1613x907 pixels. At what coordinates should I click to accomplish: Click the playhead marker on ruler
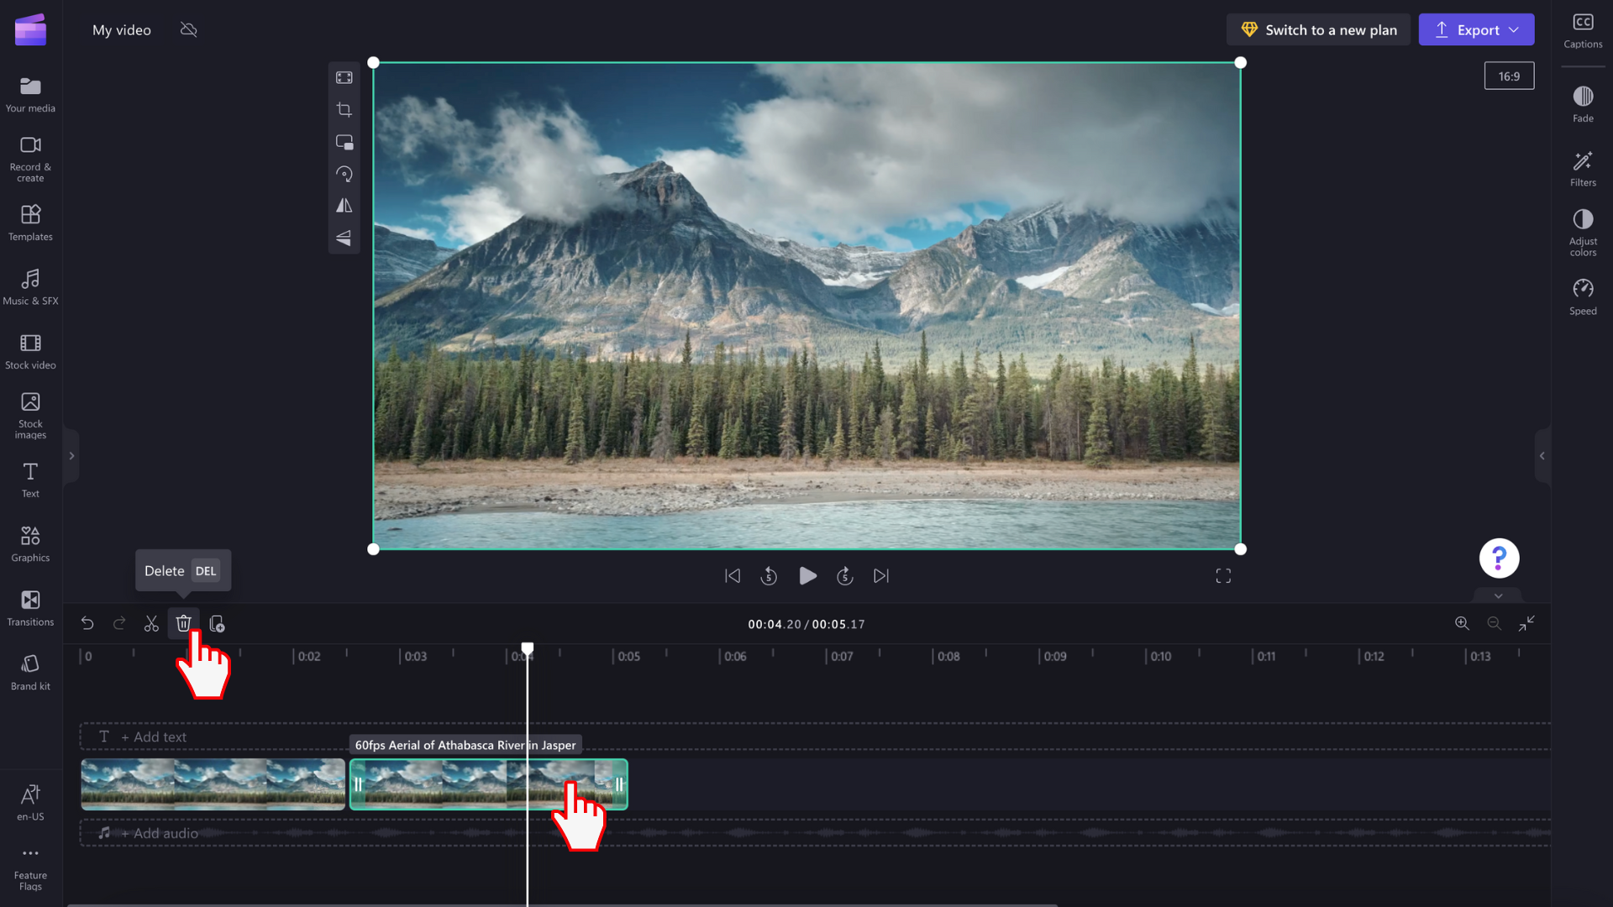coord(527,648)
